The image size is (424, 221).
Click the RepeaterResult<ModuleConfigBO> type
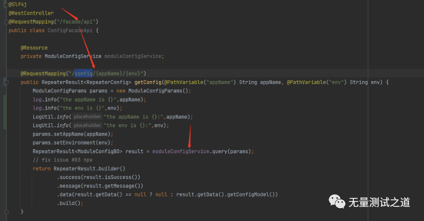point(78,151)
